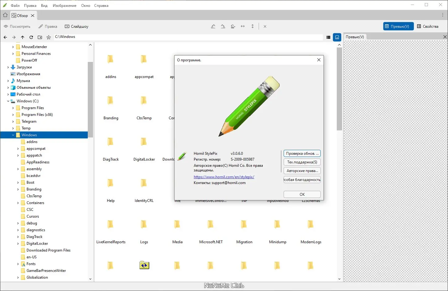Click the Посмотреть view button

(17, 27)
